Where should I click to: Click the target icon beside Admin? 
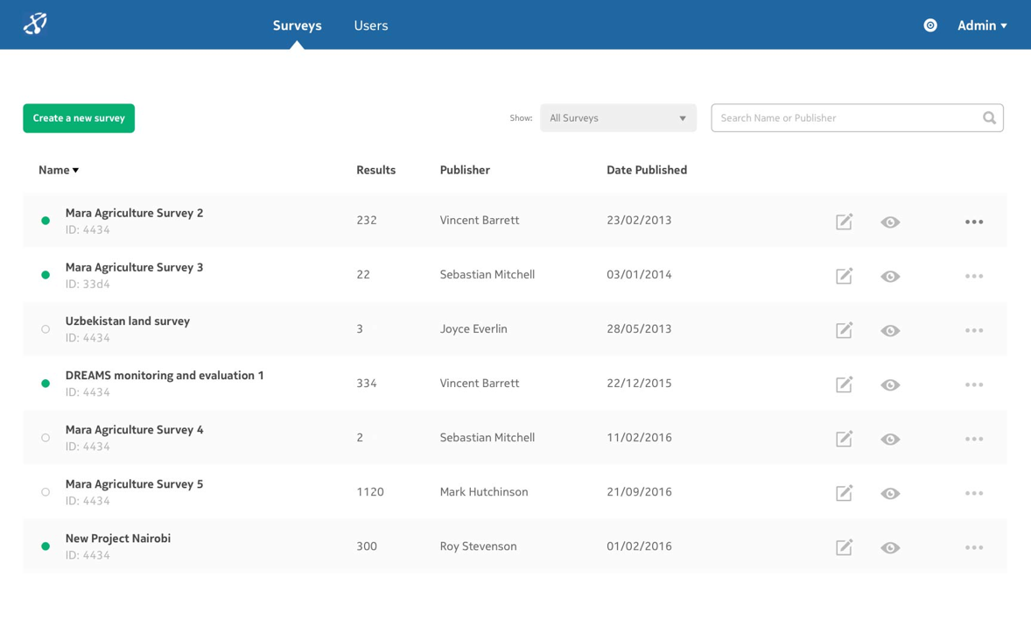(930, 25)
